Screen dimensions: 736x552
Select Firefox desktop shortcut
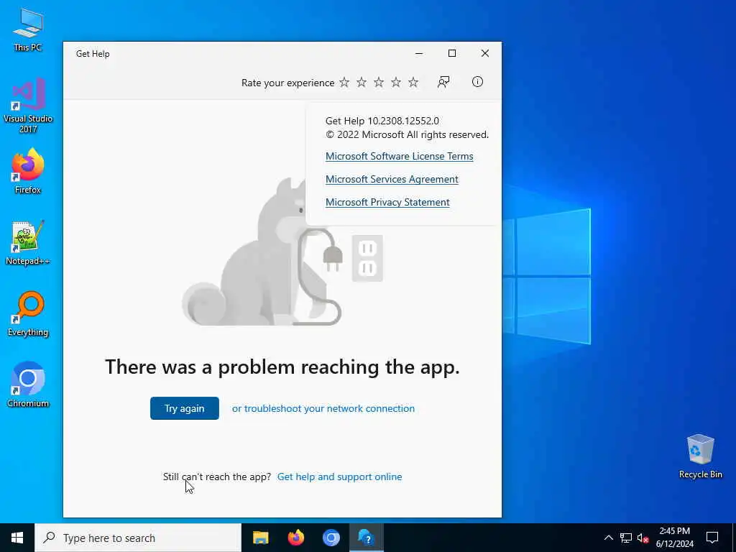coord(28,171)
